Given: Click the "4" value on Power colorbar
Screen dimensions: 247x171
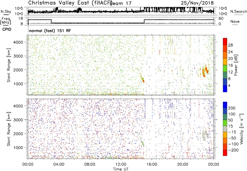Looking at the screenshot, I should [229, 85].
